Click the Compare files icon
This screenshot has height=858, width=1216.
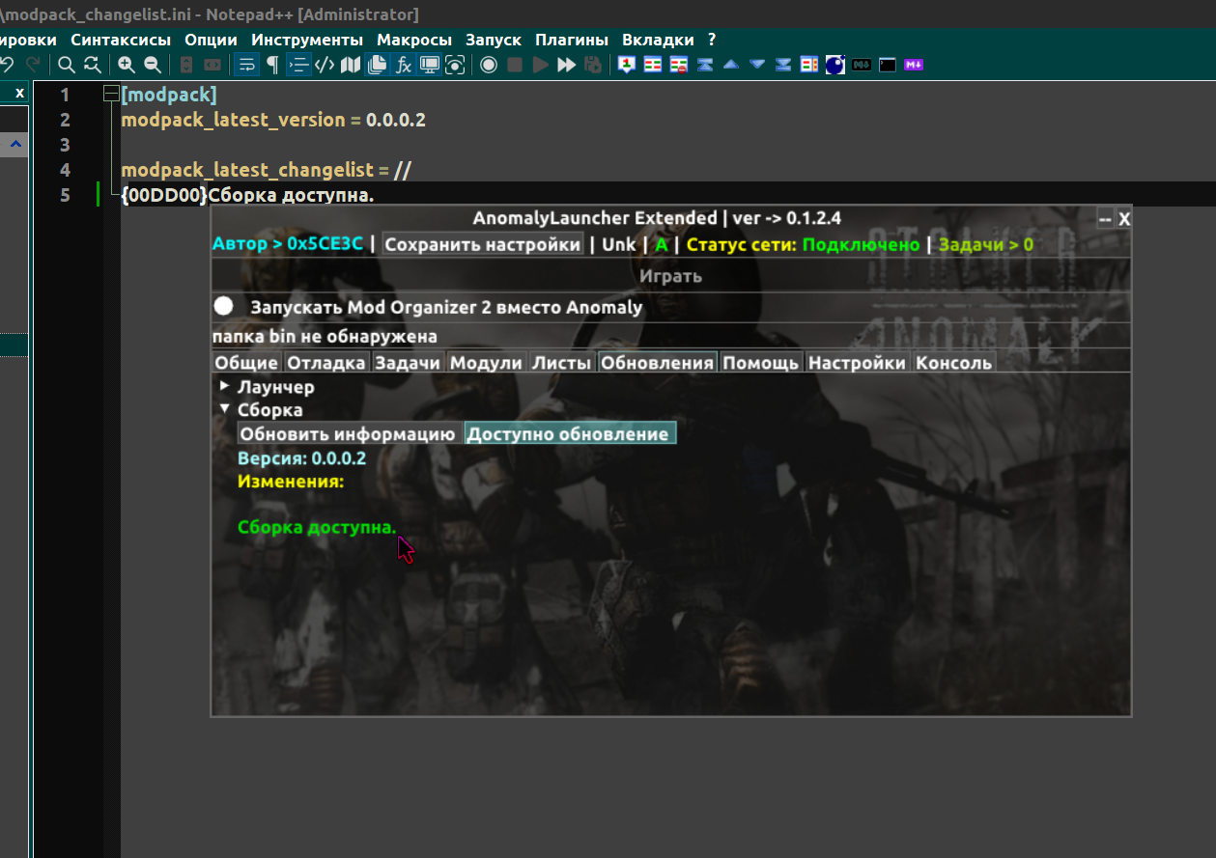(x=653, y=65)
